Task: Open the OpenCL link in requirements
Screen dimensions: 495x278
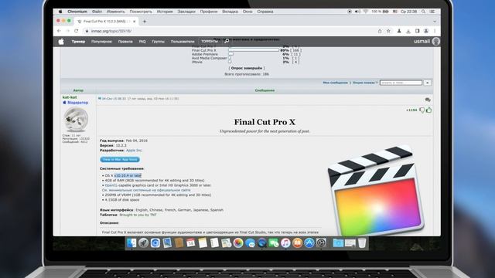Action: (111, 185)
